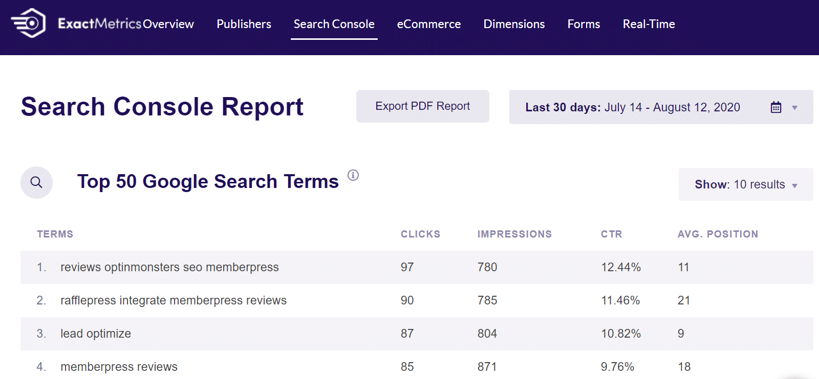Click CTR value 11.46%

(620, 300)
